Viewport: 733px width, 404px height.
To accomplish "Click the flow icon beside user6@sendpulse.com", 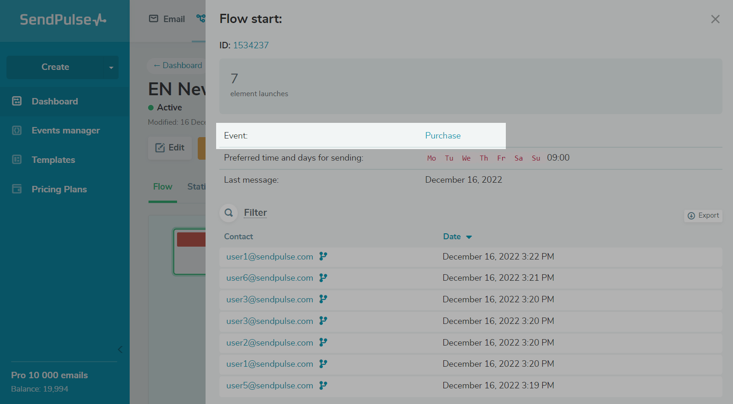I will tap(323, 277).
